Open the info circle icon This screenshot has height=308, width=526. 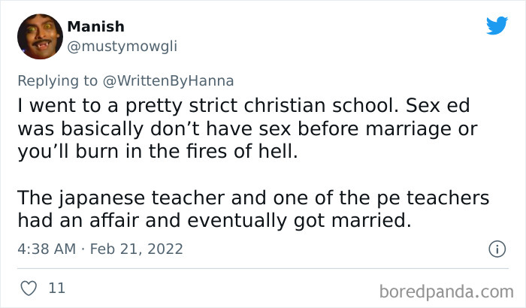tap(496, 249)
